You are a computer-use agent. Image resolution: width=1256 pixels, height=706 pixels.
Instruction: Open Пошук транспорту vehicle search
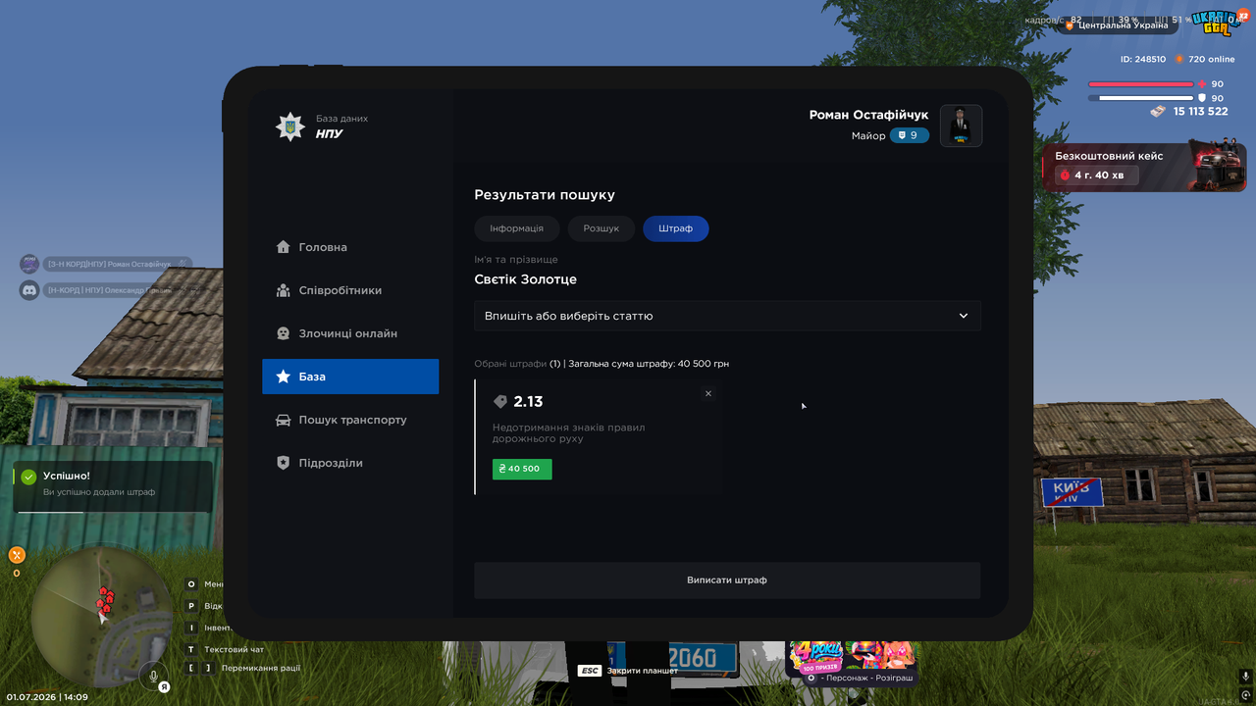(x=350, y=420)
